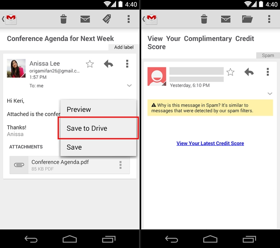Tap the paperclip icon of the PDF attachment
Image resolution: width=280 pixels, height=248 pixels.
point(19,165)
